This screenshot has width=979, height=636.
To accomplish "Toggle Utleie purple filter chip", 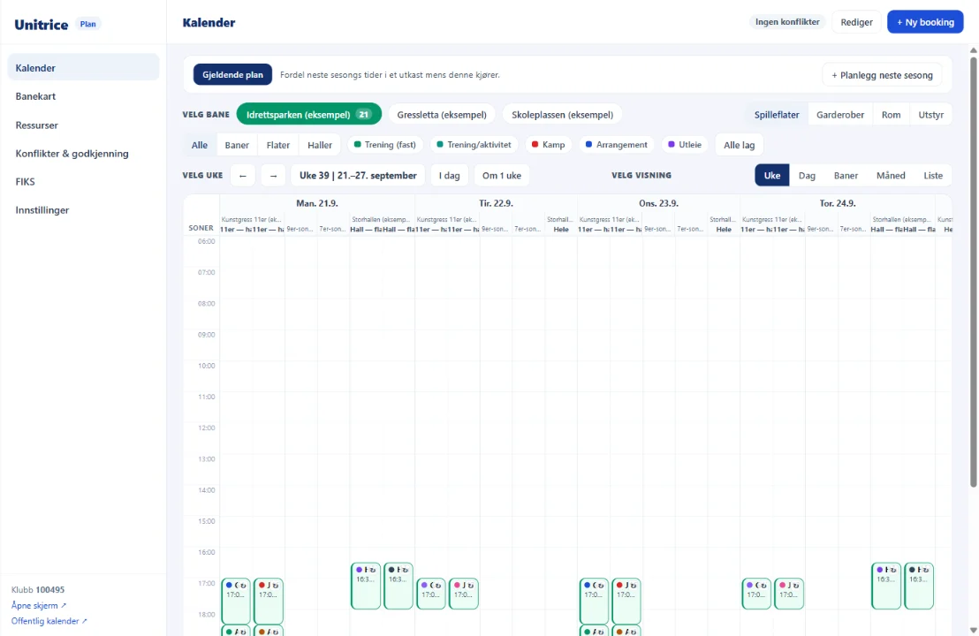I will point(685,145).
